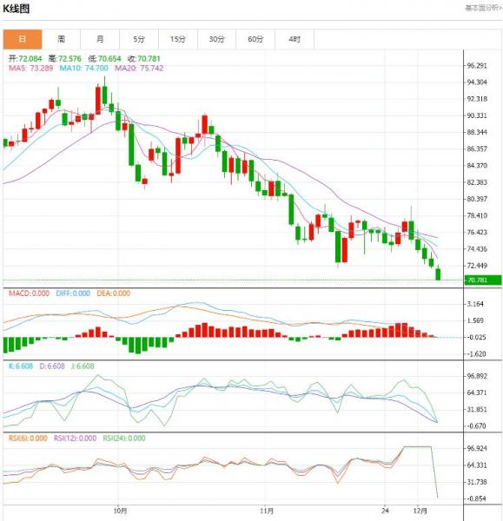
Task: Click the green 70.781 current price tag
Action: 482,280
